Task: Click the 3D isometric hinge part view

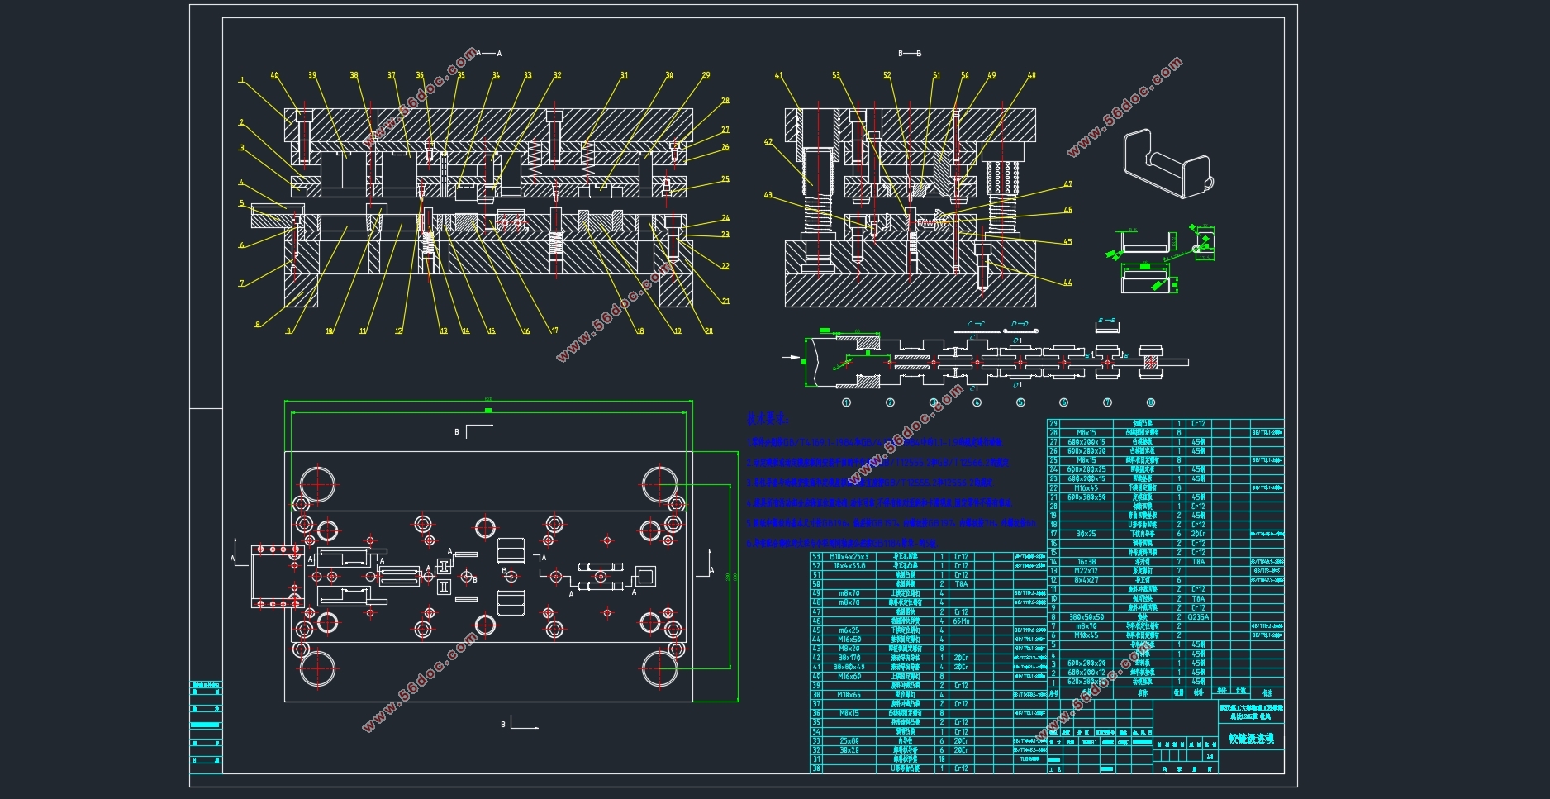Action: [1167, 164]
